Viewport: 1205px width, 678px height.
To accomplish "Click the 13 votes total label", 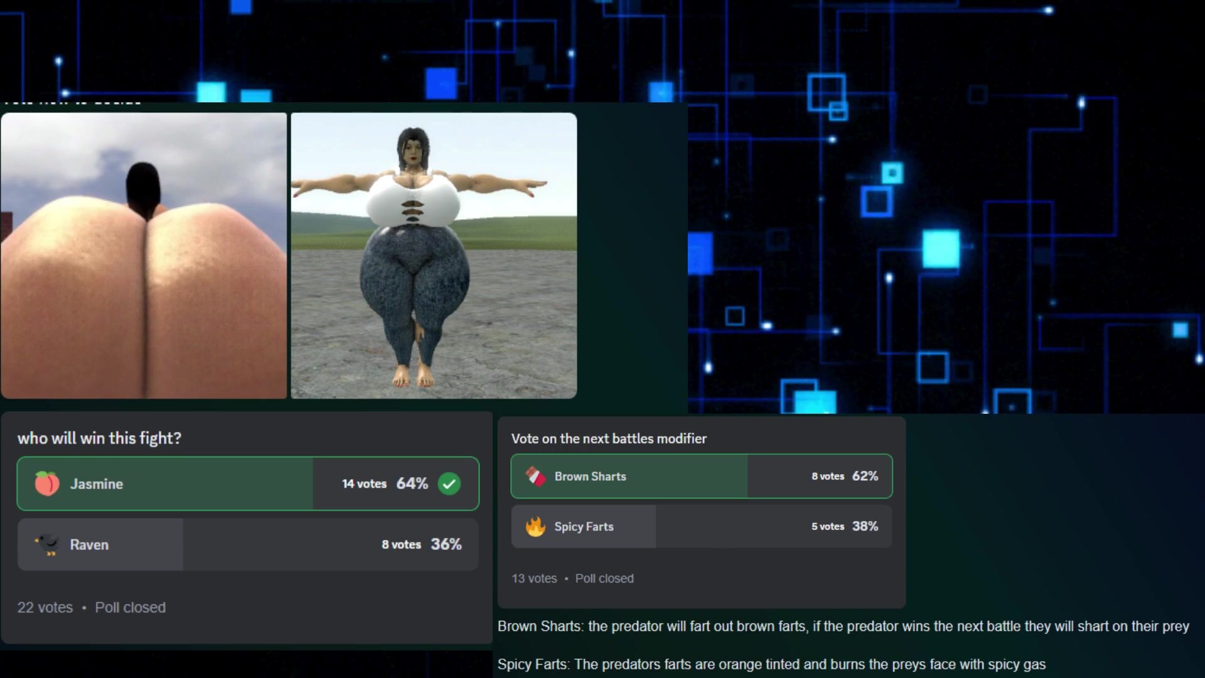I will [534, 578].
